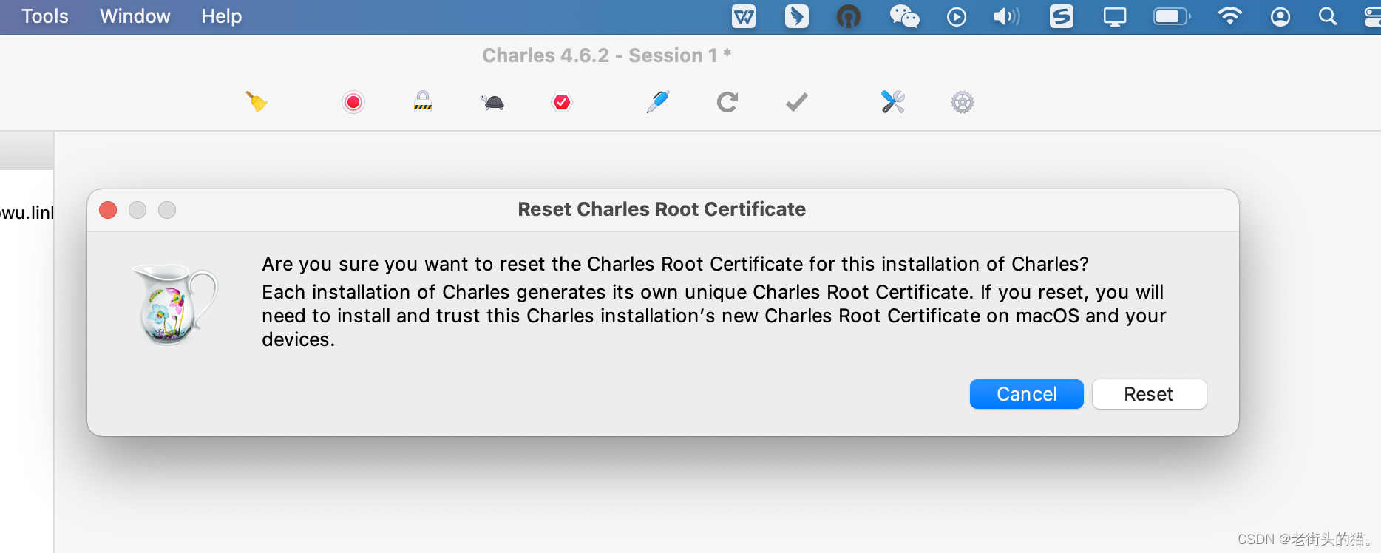Toggle throttling turtle icon
The height and width of the screenshot is (553, 1381).
click(x=492, y=102)
